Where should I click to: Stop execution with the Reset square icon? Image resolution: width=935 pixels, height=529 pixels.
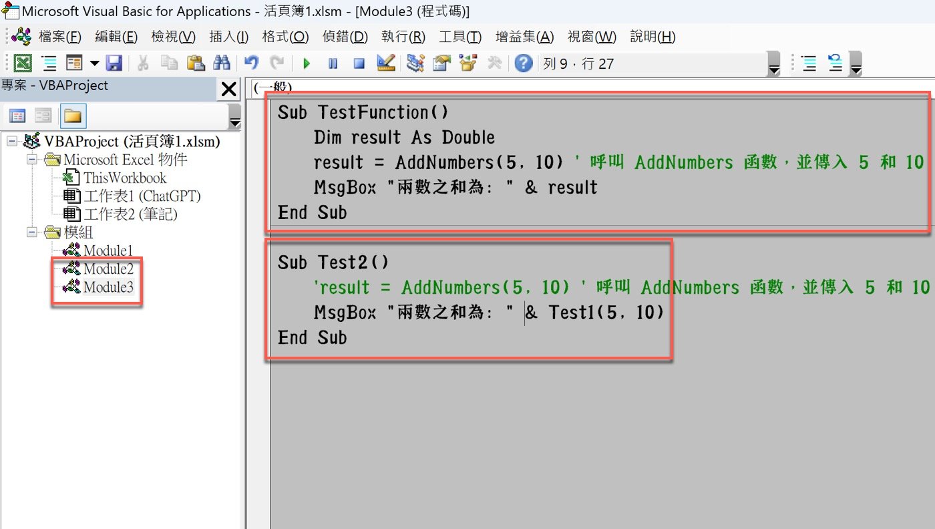[x=359, y=63]
